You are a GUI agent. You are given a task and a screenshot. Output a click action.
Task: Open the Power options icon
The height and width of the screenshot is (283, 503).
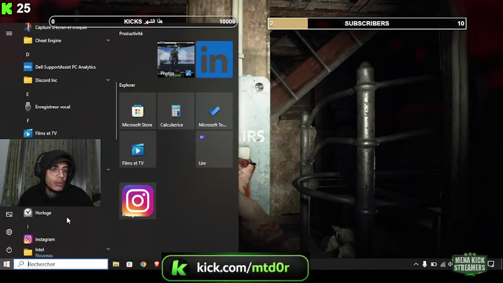(9, 250)
